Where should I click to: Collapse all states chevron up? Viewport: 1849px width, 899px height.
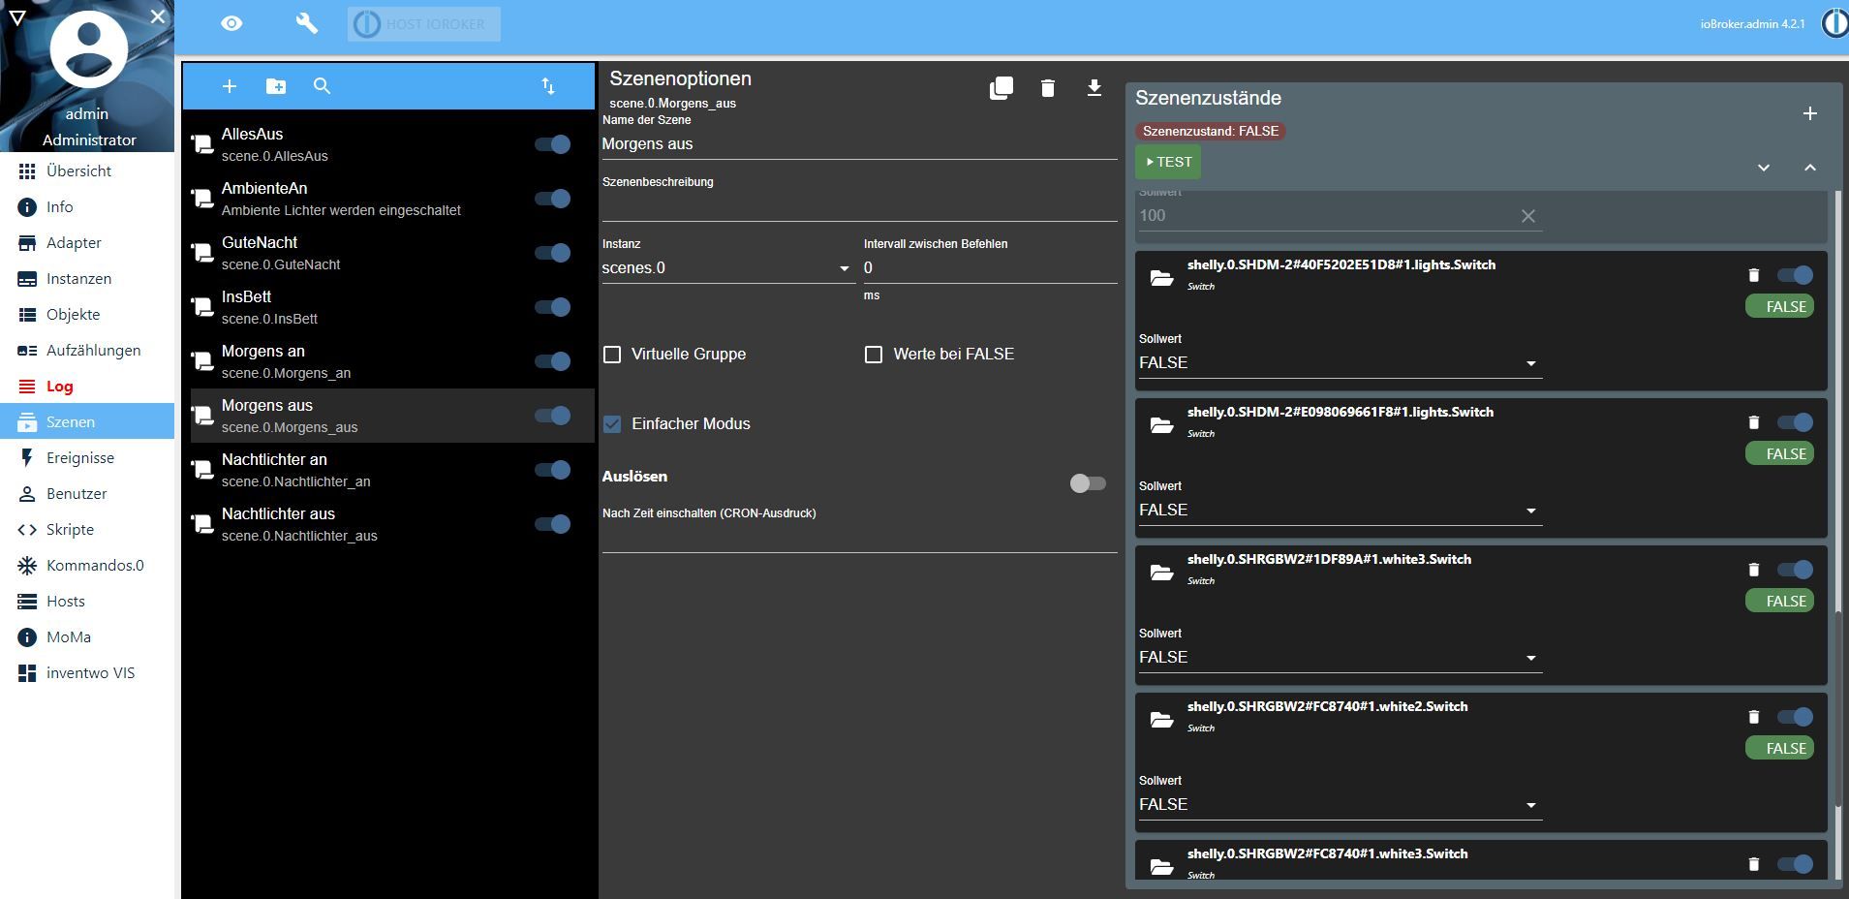[1810, 168]
